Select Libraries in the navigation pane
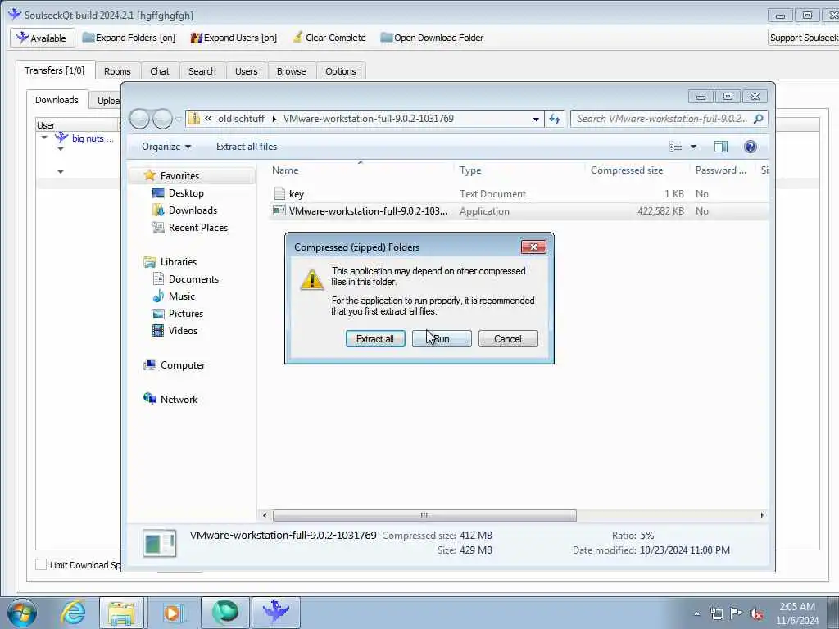The image size is (839, 629). pos(178,261)
